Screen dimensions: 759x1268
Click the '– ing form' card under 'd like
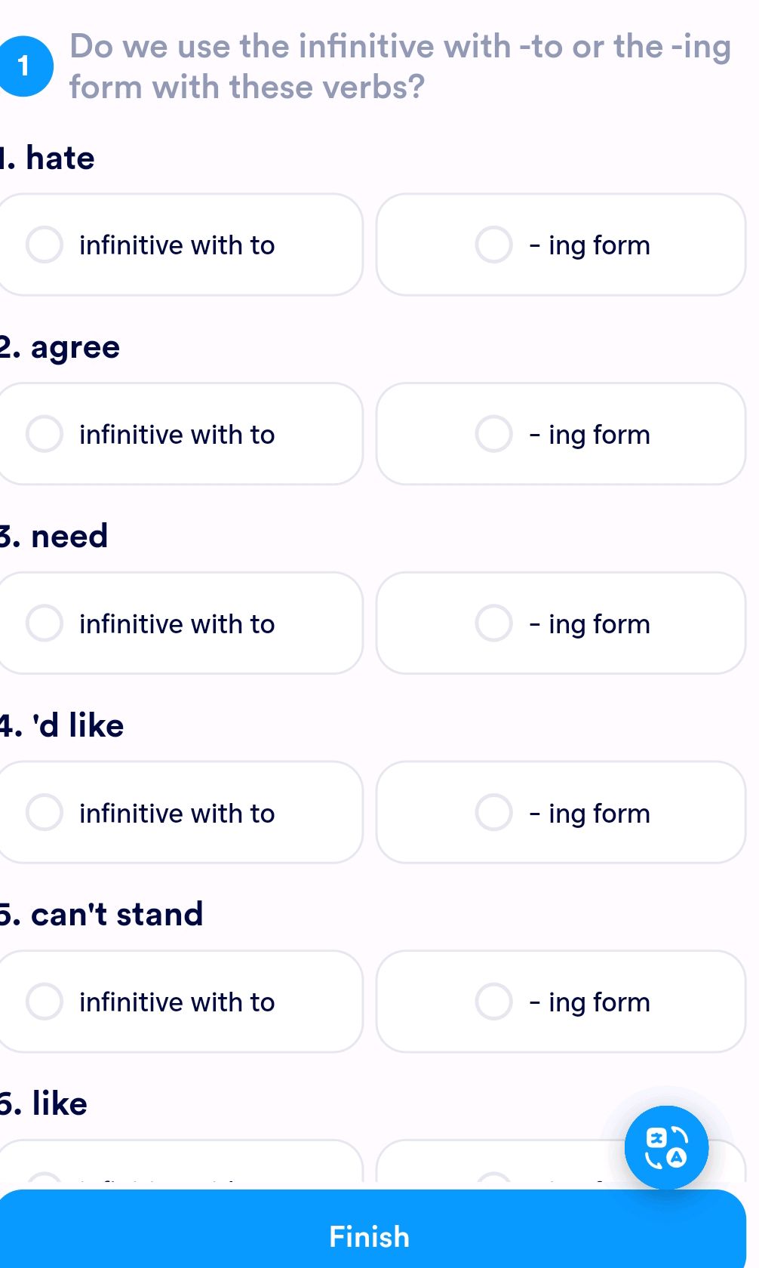pos(562,812)
